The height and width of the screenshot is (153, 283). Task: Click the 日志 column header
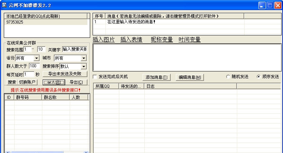click(x=190, y=86)
